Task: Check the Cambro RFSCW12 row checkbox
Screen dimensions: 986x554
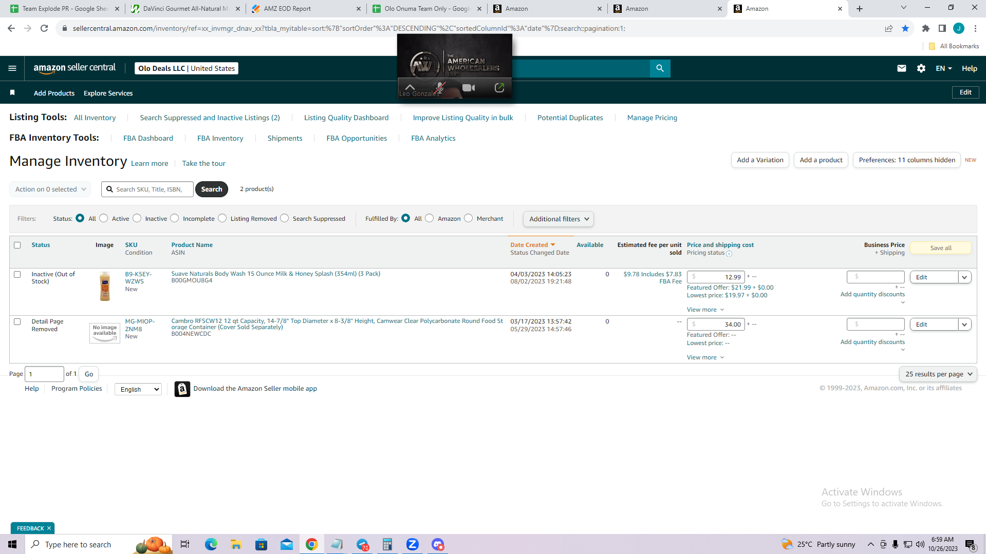Action: (x=17, y=321)
